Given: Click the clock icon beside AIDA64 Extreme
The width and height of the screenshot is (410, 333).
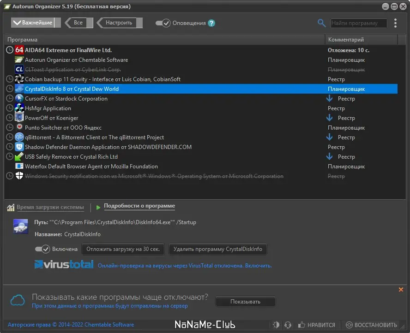Looking at the screenshot, I should [10, 50].
